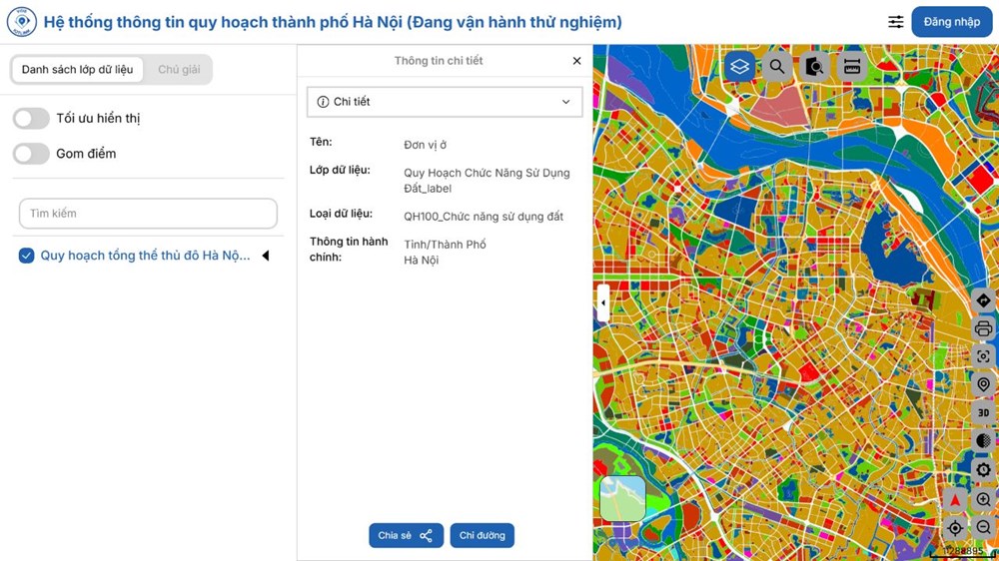Viewport: 999px width, 561px height.
Task: Zoom out on the map
Action: tap(983, 527)
